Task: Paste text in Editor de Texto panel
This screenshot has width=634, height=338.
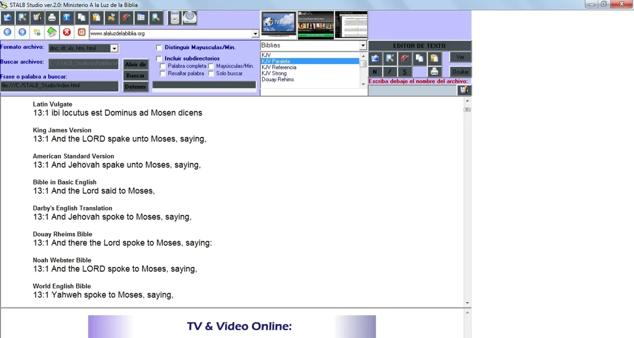Action: pyautogui.click(x=434, y=58)
